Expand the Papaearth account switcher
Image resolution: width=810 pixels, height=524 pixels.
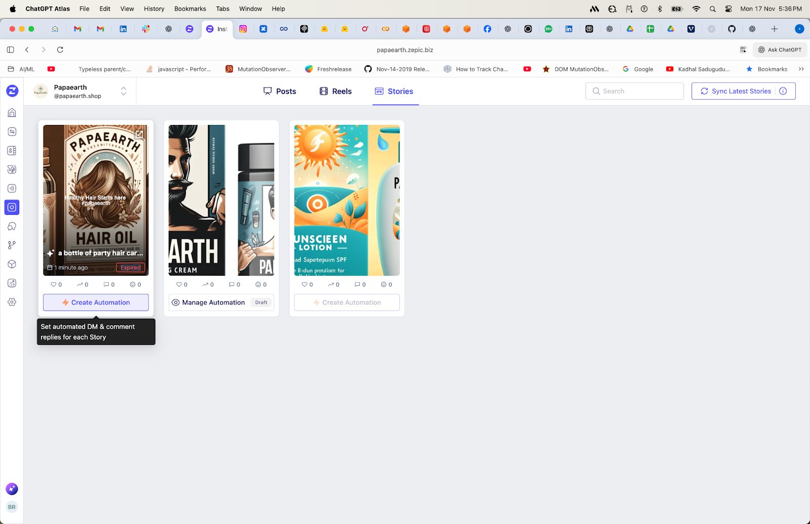pyautogui.click(x=124, y=91)
